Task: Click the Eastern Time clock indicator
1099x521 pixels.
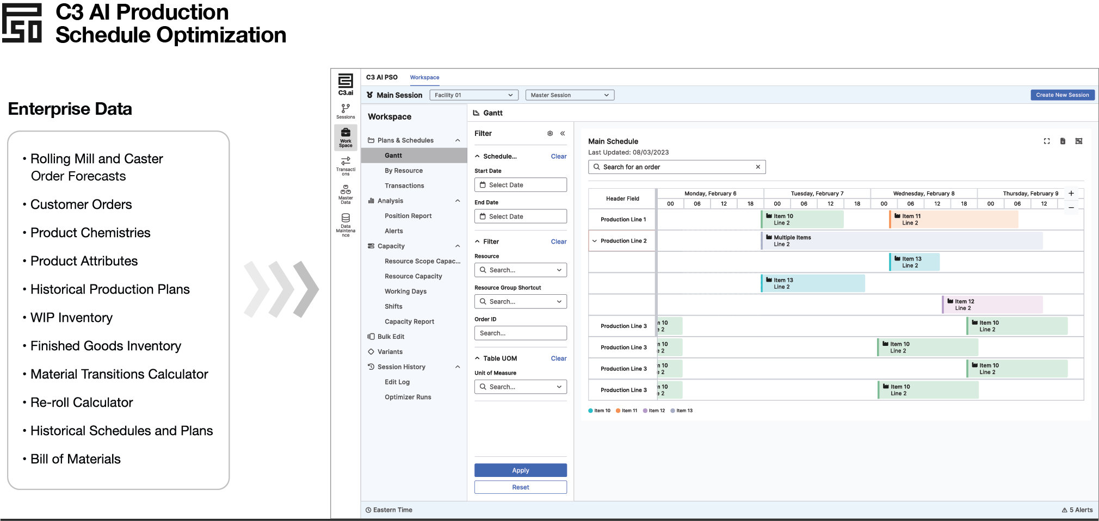Action: pyautogui.click(x=389, y=510)
